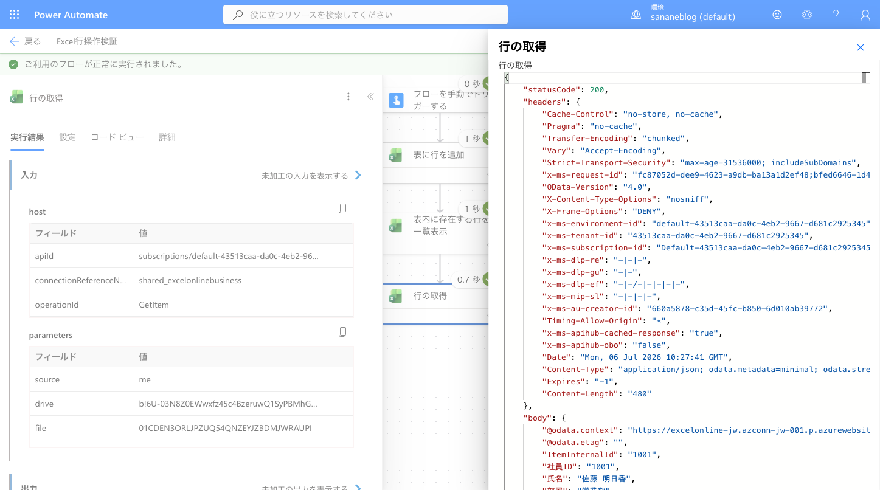
Task: Click the success message ご利用のフローが正常に実行されました
Action: 104,64
